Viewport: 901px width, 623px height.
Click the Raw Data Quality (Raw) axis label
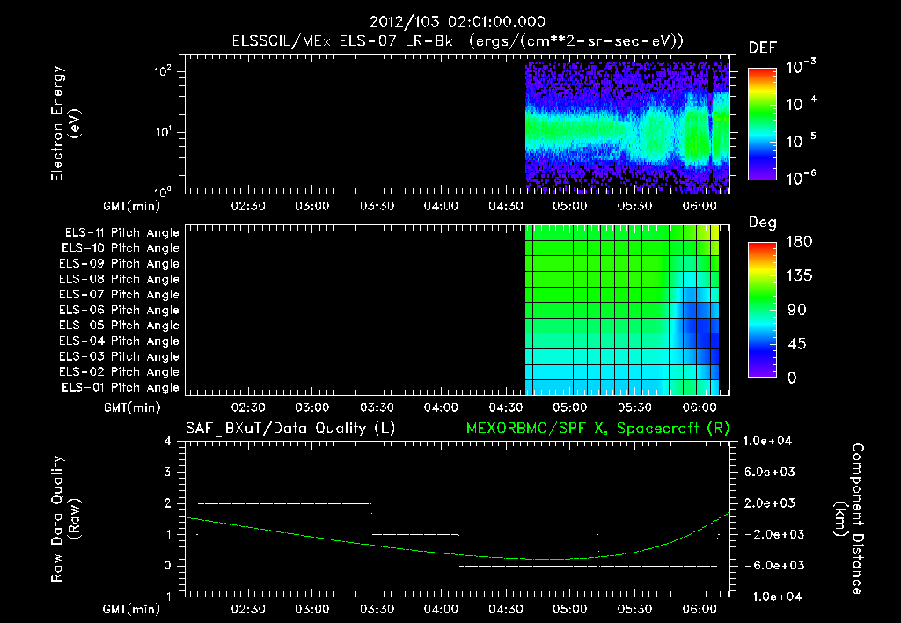point(65,519)
